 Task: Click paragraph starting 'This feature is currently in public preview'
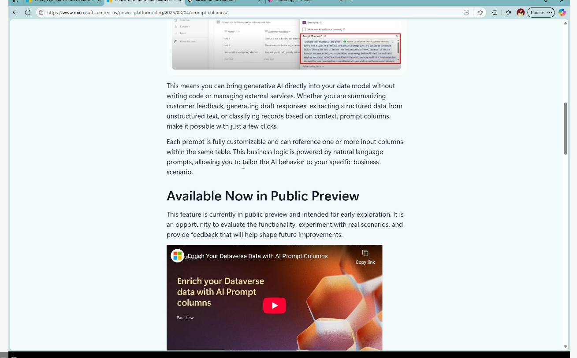pos(285,225)
